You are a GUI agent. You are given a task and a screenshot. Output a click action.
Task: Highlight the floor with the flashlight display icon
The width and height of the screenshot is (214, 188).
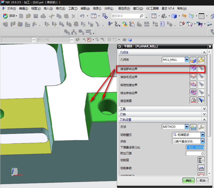tap(201, 101)
